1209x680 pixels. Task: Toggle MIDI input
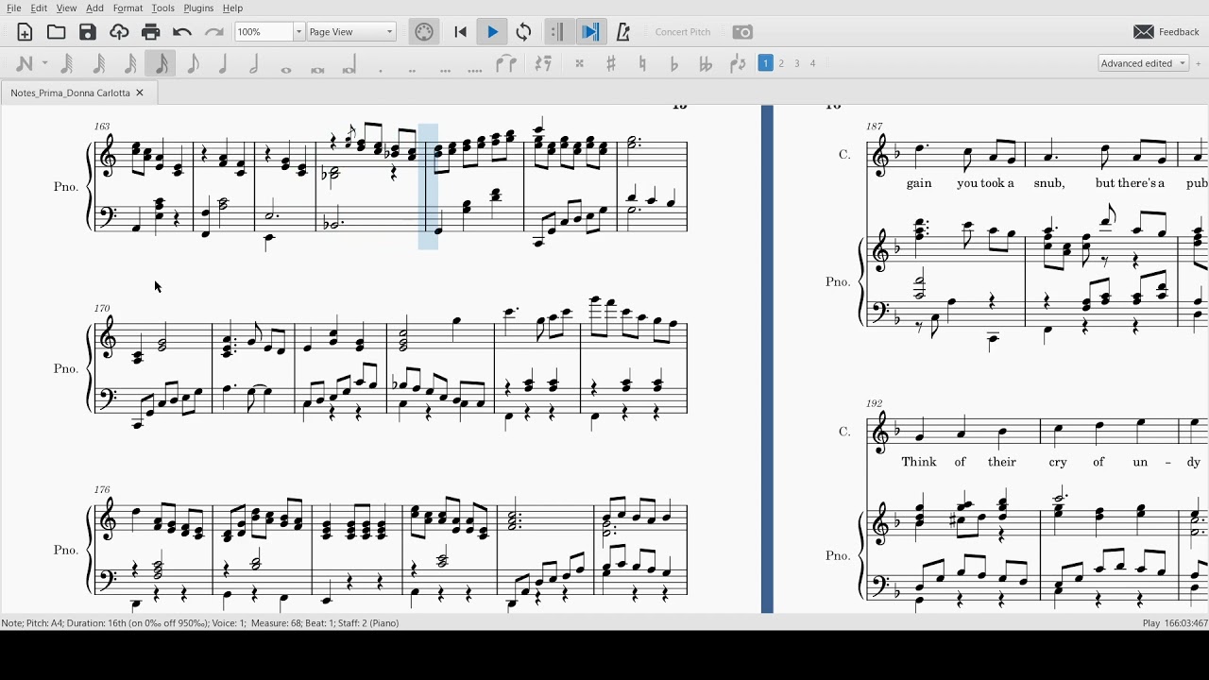tap(424, 32)
